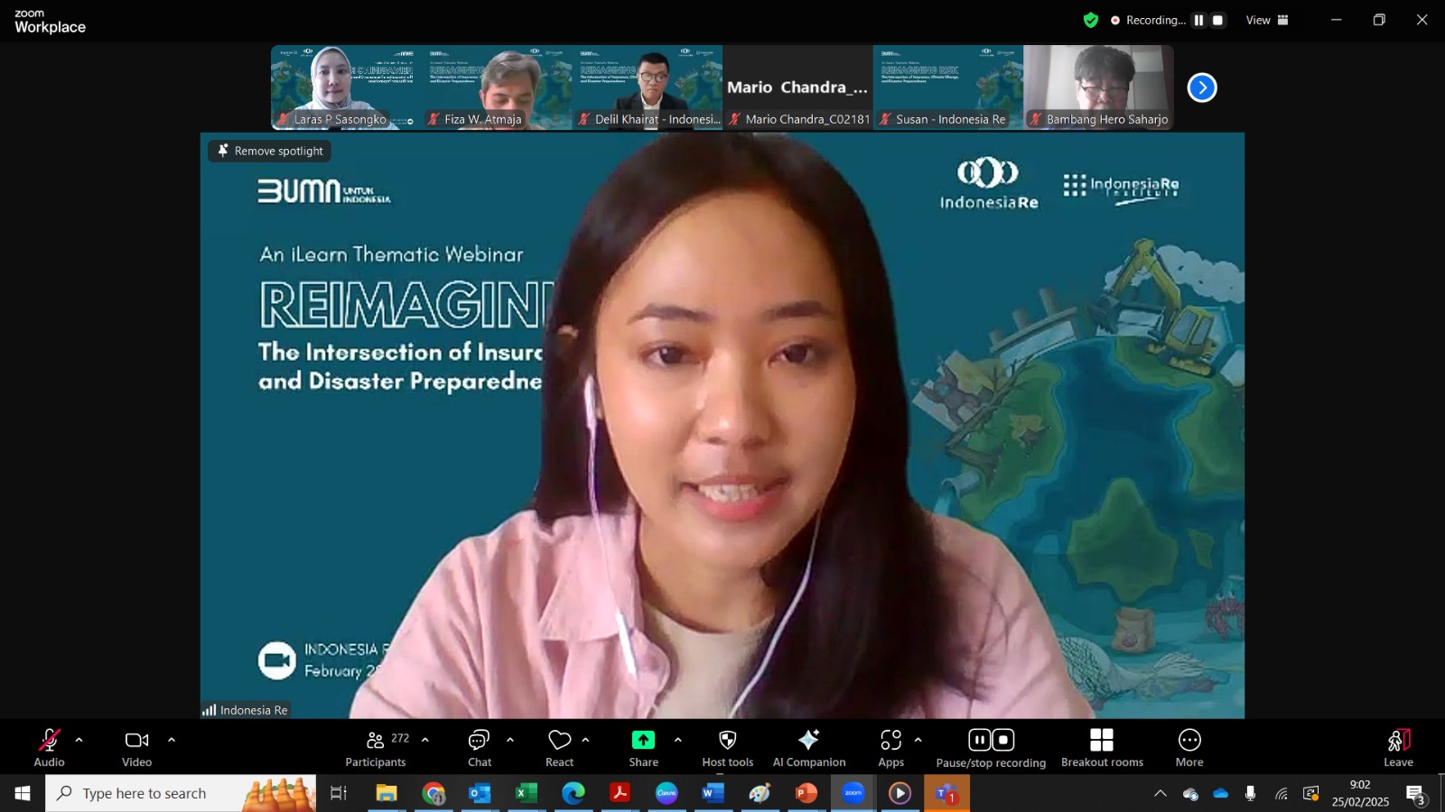Viewport: 1445px width, 812px height.
Task: Select Bambang Hero Saharjo video thumbnail
Action: pyautogui.click(x=1098, y=88)
